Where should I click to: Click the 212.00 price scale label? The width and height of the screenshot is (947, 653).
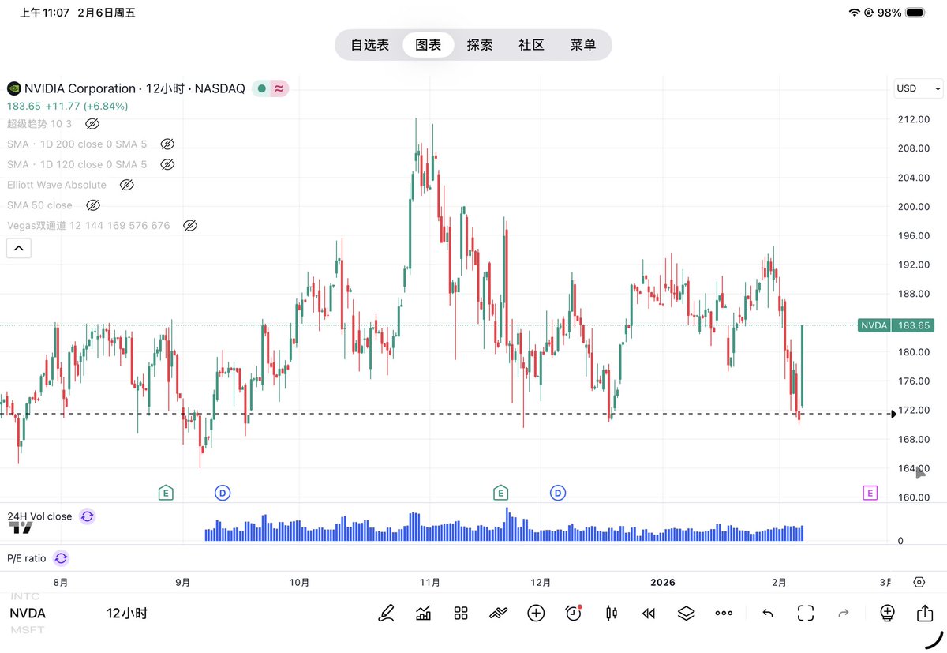[x=913, y=119]
